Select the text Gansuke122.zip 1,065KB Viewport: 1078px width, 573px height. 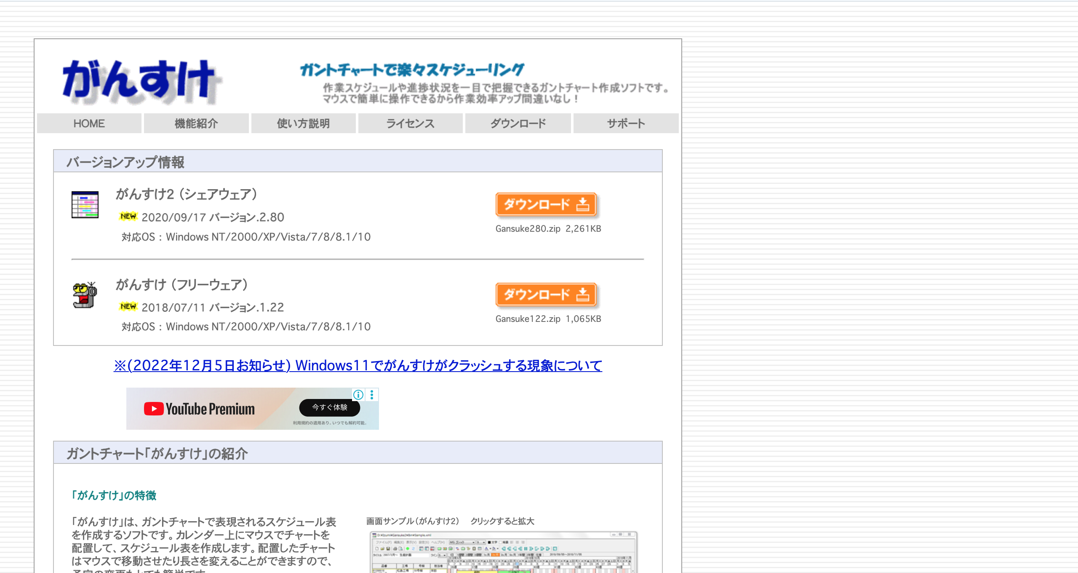point(548,319)
